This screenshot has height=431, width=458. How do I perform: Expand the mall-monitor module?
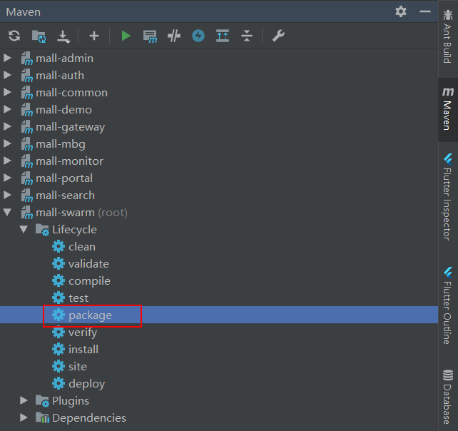coord(7,161)
